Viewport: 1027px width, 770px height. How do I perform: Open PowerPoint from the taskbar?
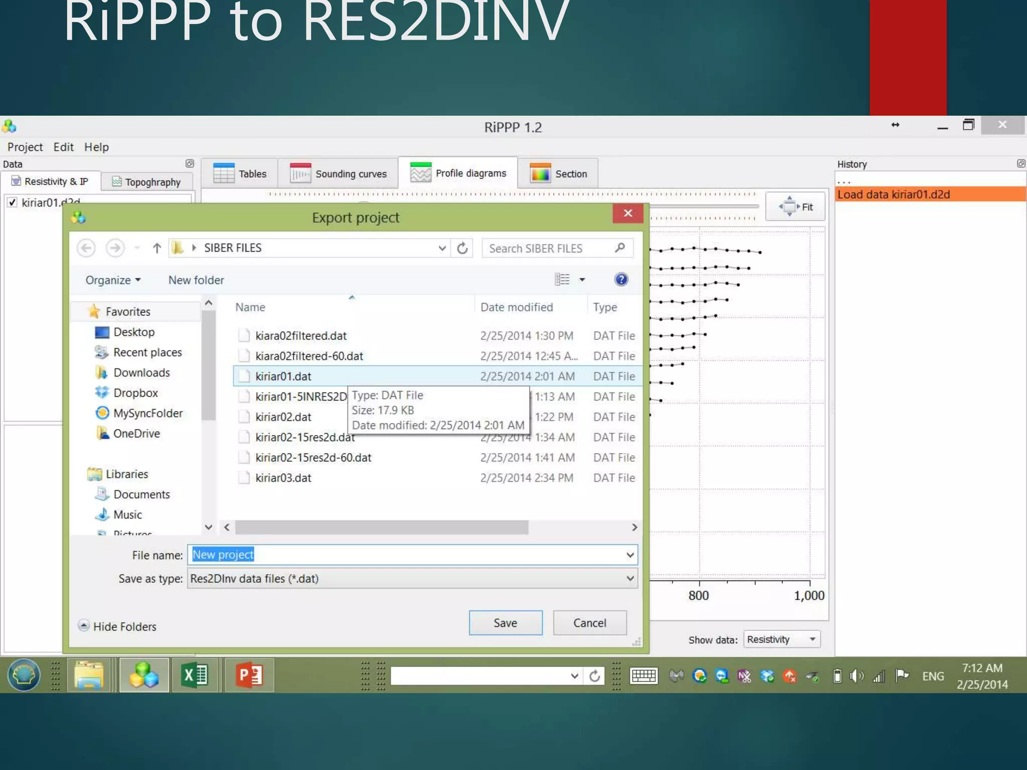tap(249, 675)
